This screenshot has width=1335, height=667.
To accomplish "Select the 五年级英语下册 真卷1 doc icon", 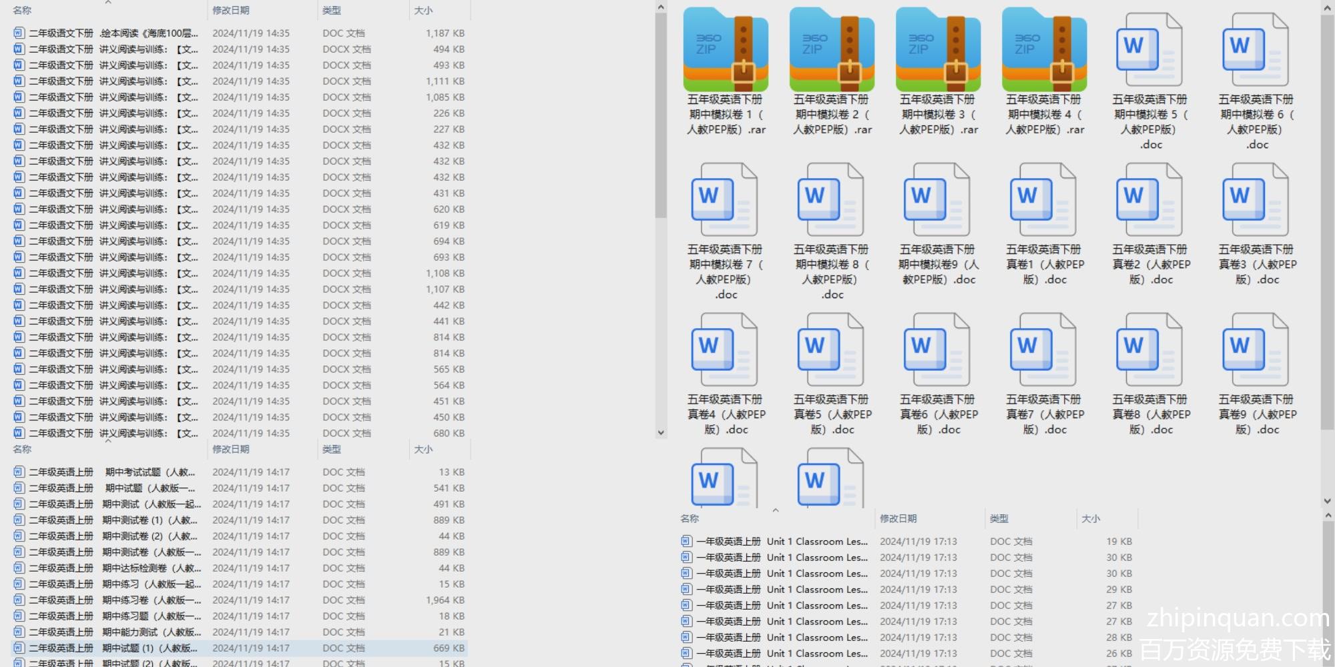I will [x=1043, y=200].
